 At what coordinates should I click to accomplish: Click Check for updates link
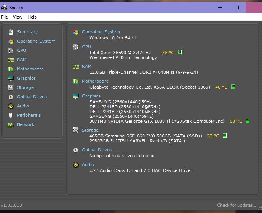(236, 205)
